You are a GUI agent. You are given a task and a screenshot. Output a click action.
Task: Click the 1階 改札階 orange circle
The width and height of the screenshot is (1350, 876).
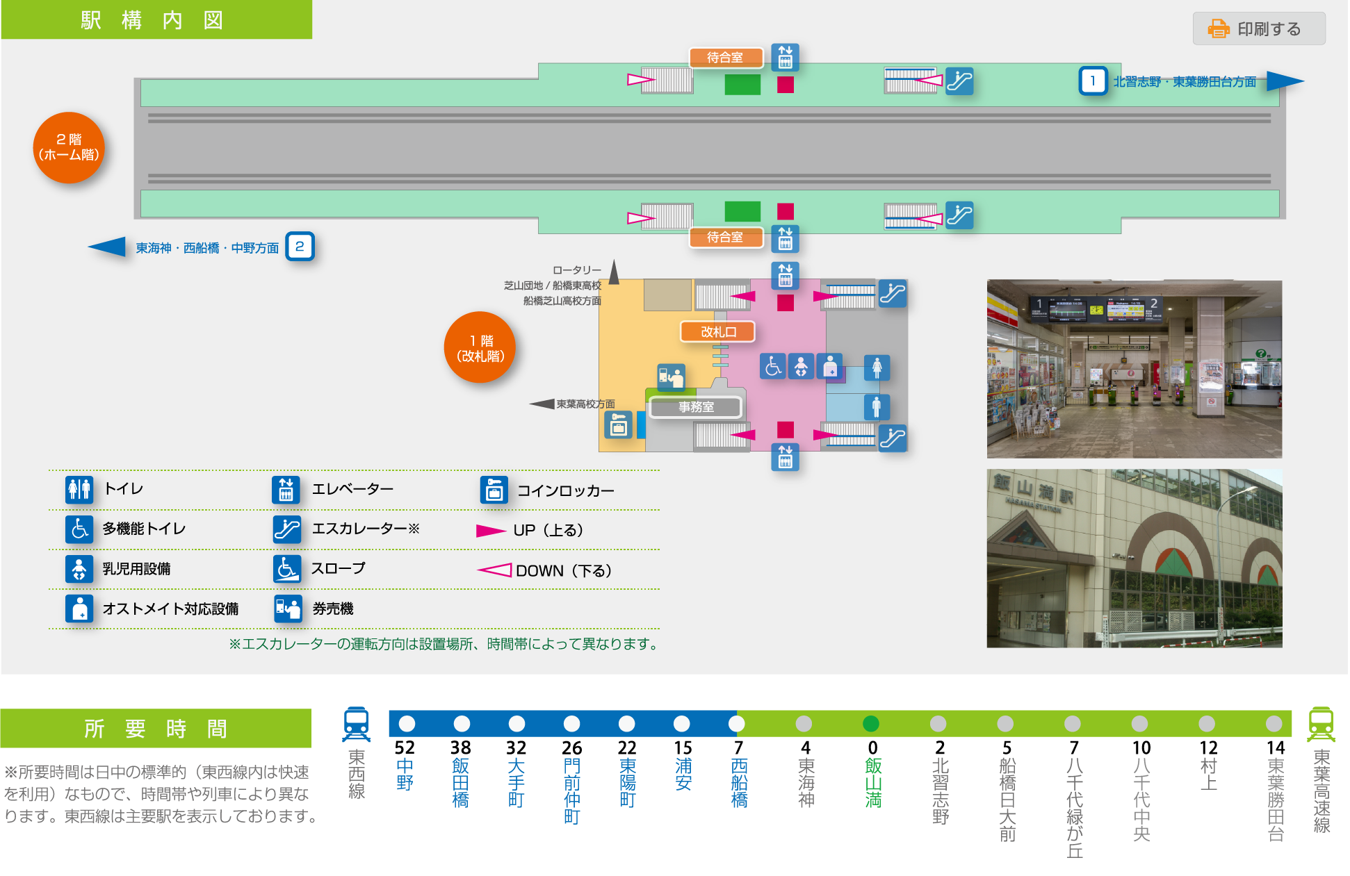coord(480,347)
